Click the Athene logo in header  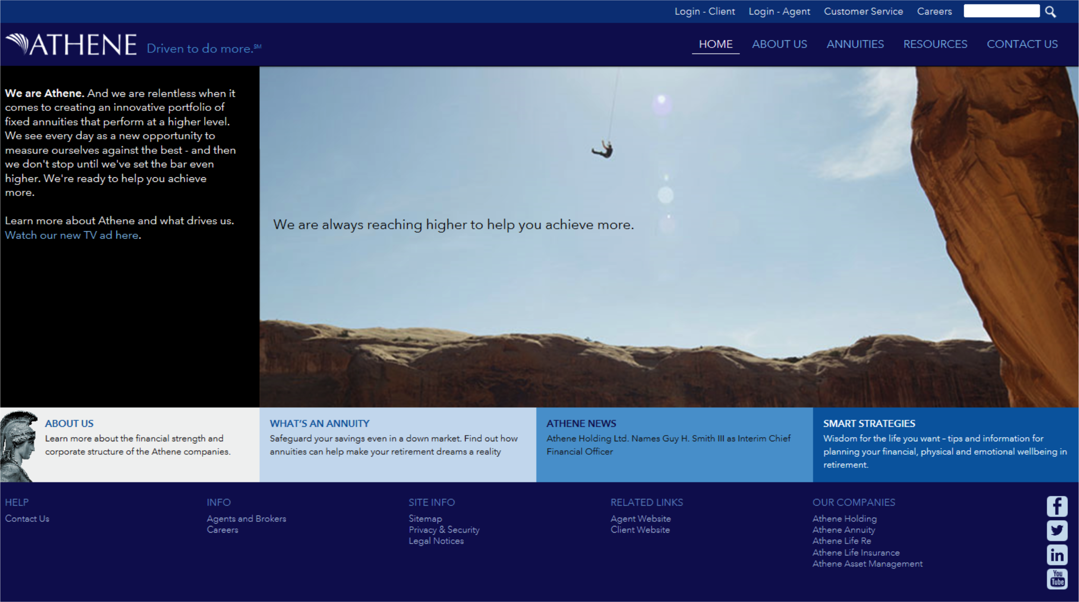[71, 44]
